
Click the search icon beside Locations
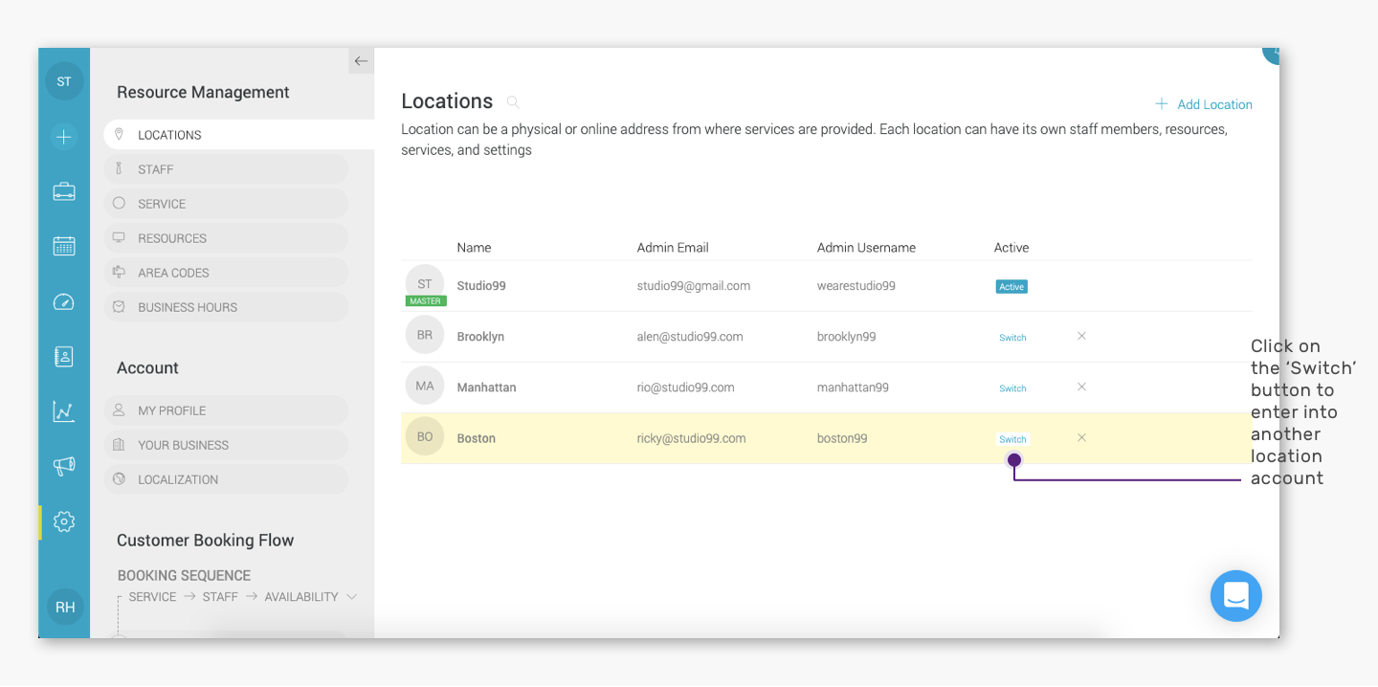[x=513, y=101]
